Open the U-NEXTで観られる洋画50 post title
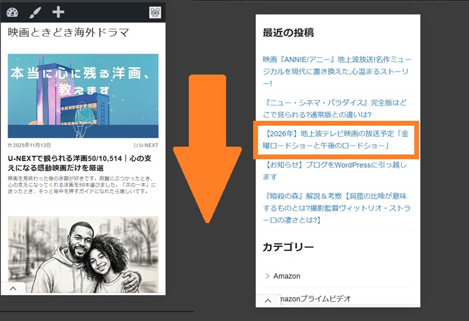Viewport: 469px width, 321px height. pyautogui.click(x=79, y=163)
